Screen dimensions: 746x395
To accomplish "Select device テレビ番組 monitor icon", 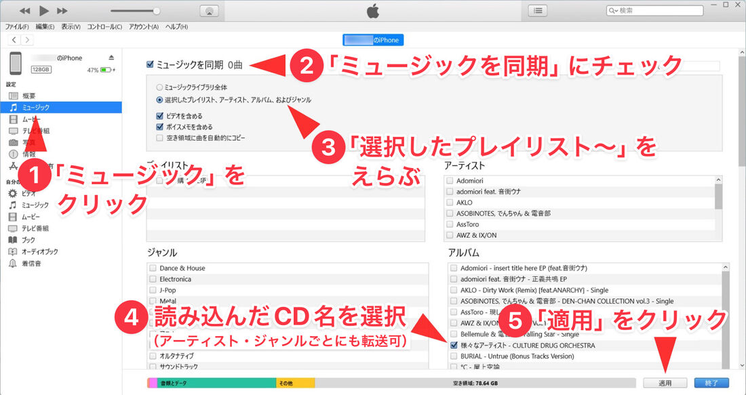I will (14, 228).
